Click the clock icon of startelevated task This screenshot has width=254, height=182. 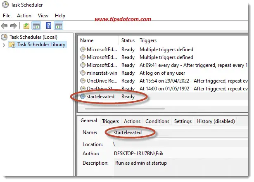[x=83, y=97]
